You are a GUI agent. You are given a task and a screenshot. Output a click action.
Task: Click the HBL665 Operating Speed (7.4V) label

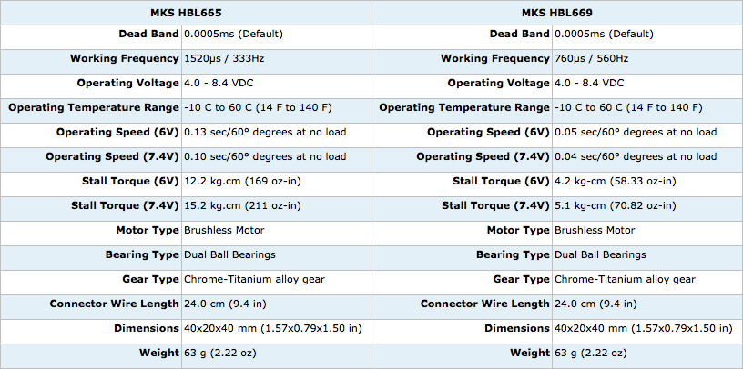pos(112,156)
